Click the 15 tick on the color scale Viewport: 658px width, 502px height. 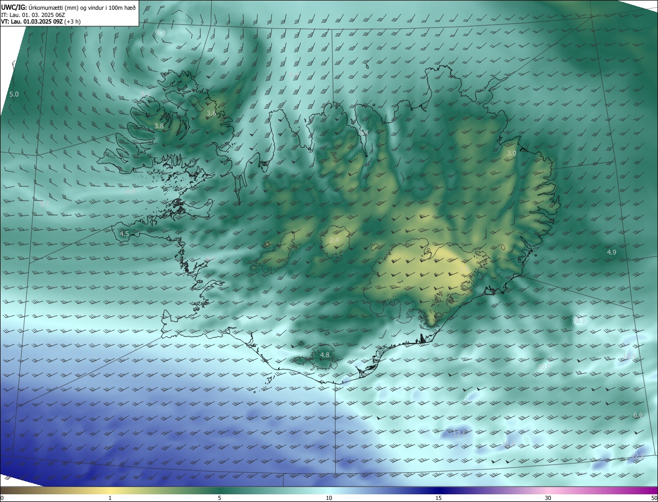pos(438,498)
